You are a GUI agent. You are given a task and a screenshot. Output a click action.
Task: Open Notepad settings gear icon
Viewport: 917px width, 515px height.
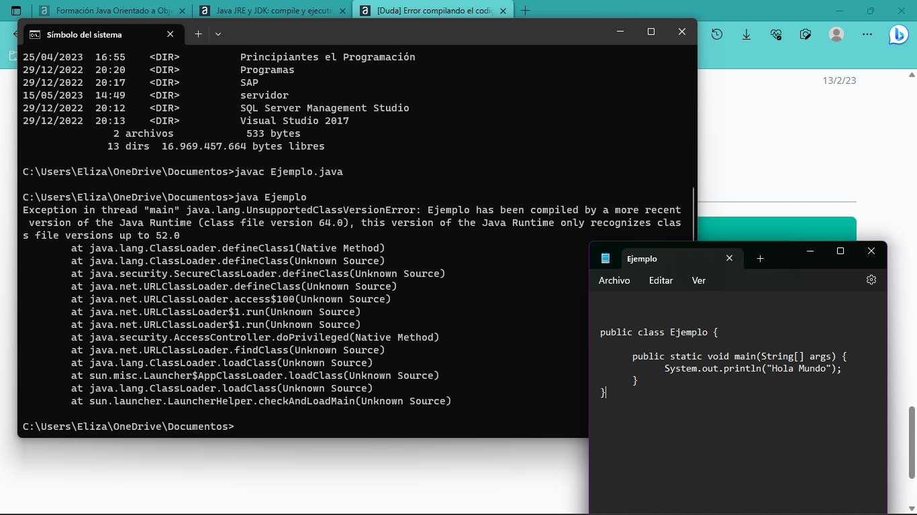tap(871, 280)
